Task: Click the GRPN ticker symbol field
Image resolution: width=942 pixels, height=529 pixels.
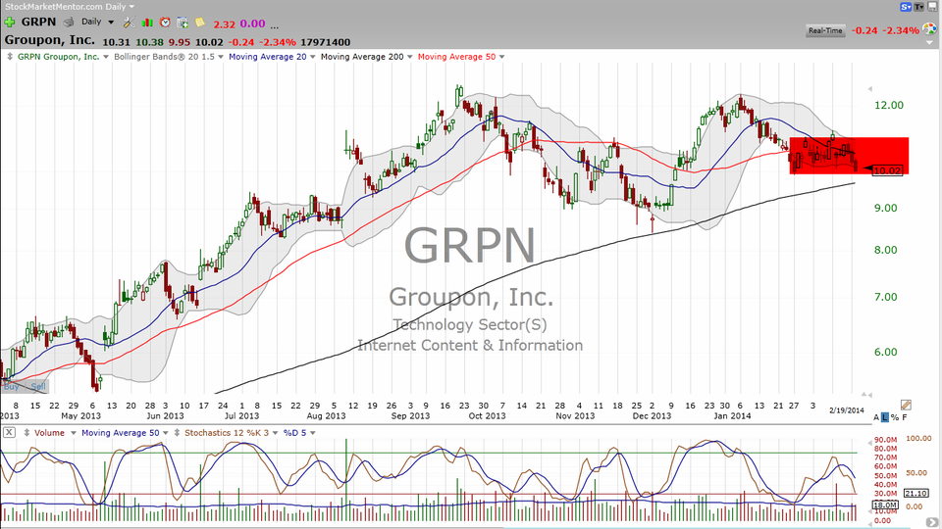Action: (x=38, y=23)
